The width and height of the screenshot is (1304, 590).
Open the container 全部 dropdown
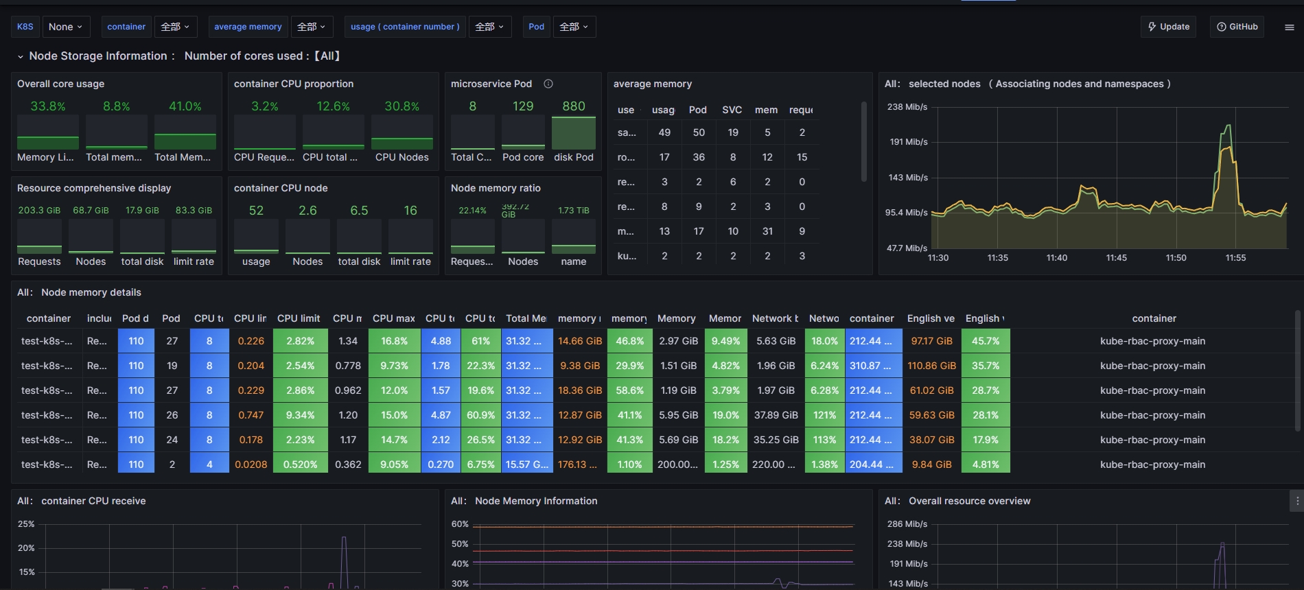175,27
